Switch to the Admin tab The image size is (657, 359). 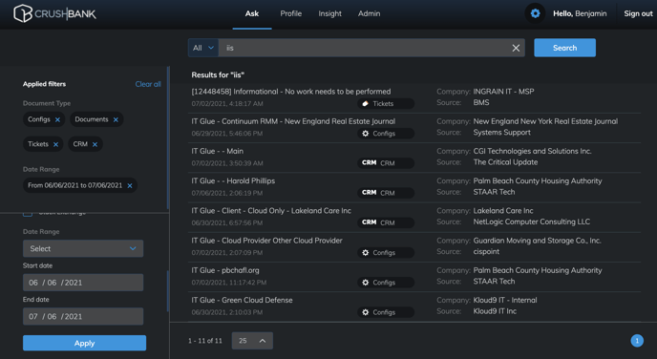tap(370, 13)
